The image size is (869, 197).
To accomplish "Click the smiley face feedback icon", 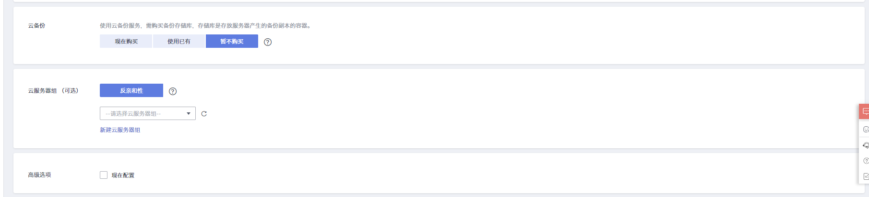I will [x=866, y=130].
